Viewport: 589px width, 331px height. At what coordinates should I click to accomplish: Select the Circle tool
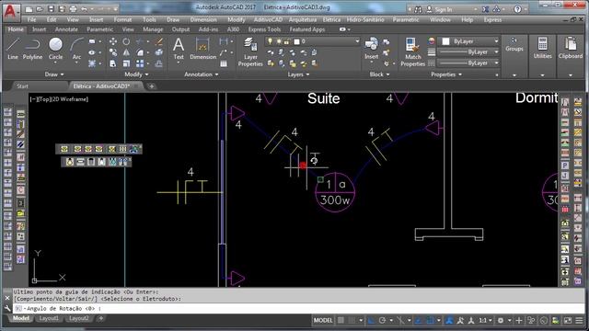(55, 49)
